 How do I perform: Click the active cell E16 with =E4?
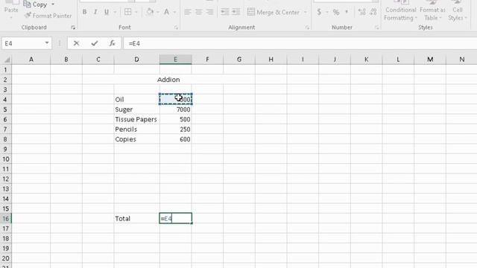click(x=176, y=218)
